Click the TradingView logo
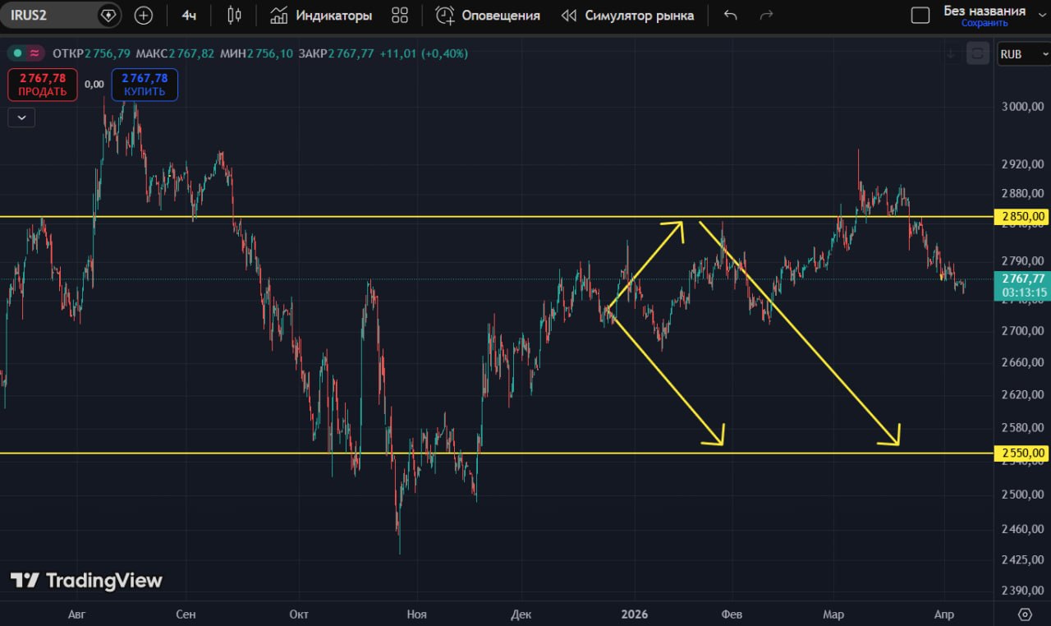This screenshot has height=626, width=1051. click(x=86, y=581)
